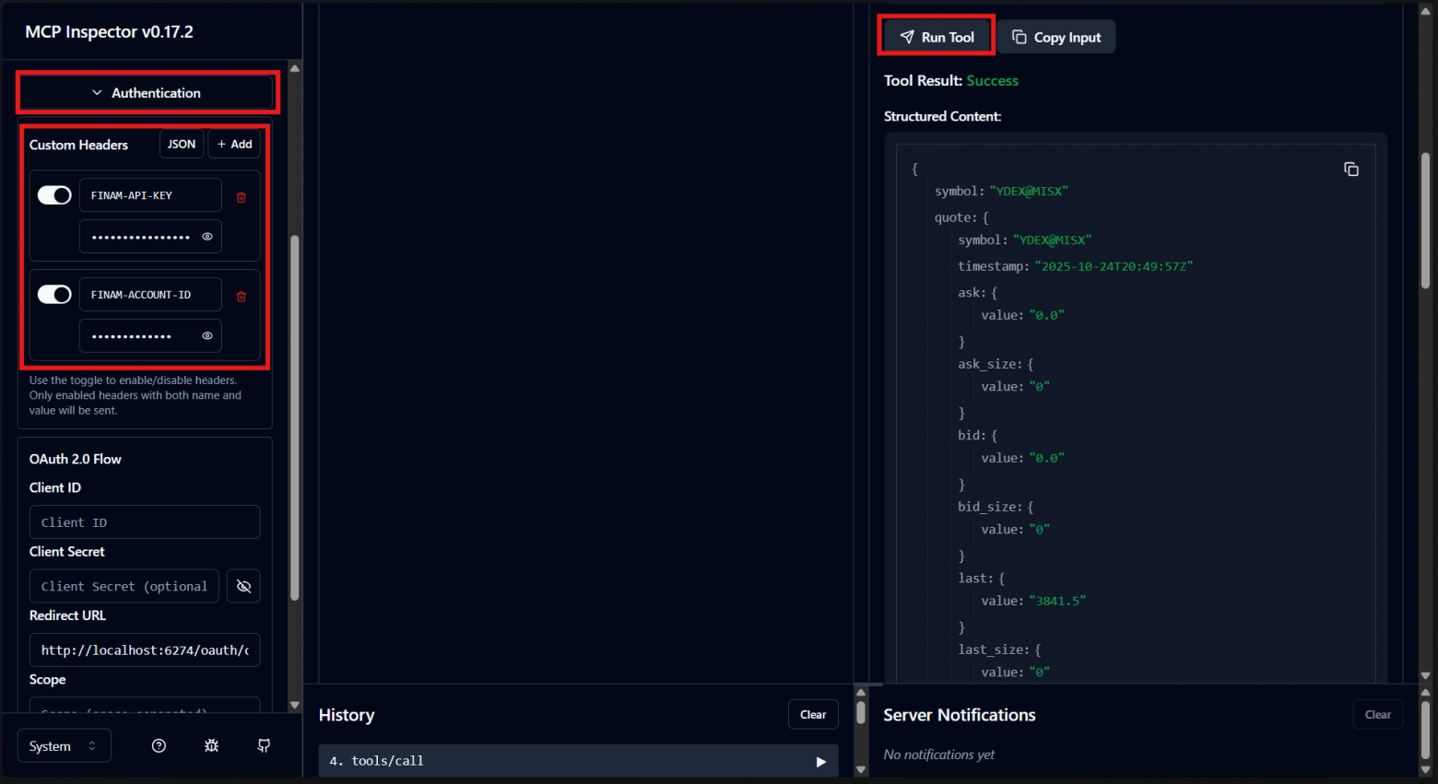Click the FINAM-ACCOUNT-ID masked value field
This screenshot has width=1438, height=784.
tap(150, 336)
